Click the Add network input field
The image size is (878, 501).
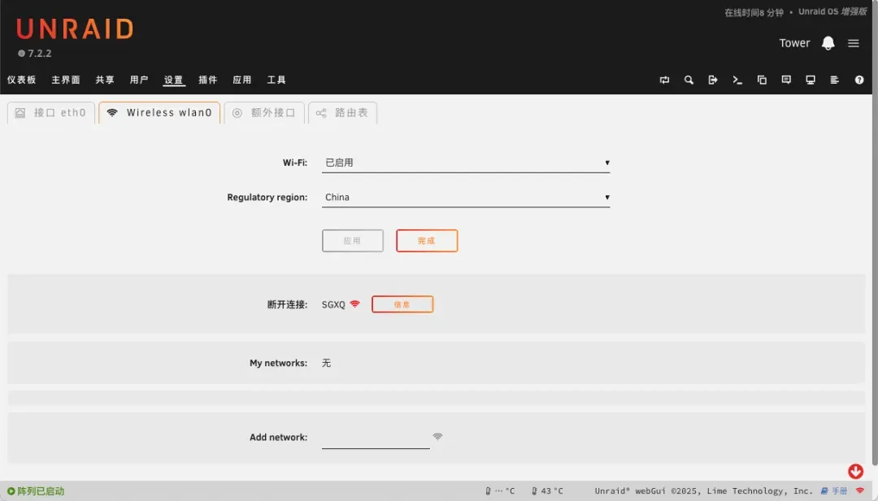pos(376,438)
